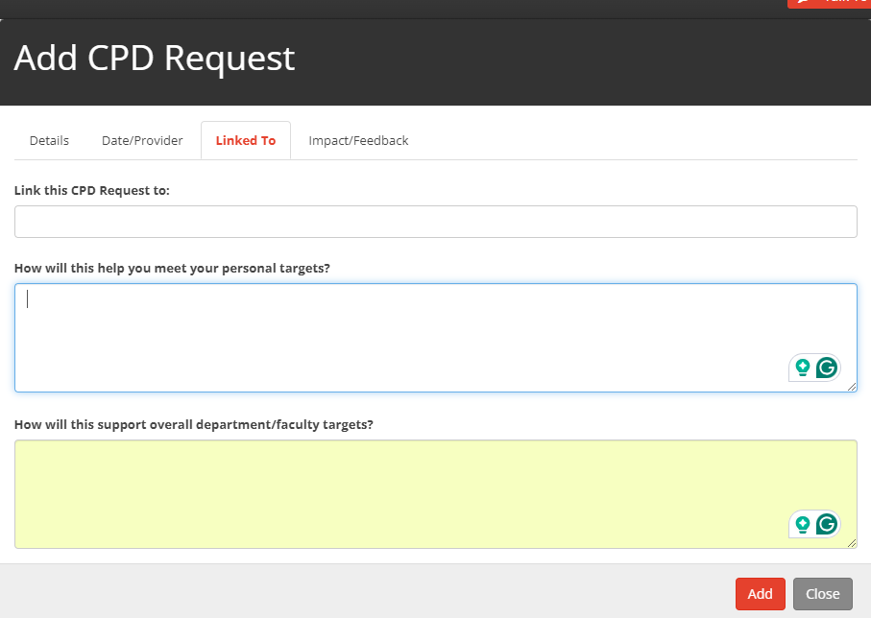Go to the Impact/Feedback tab

coord(358,140)
